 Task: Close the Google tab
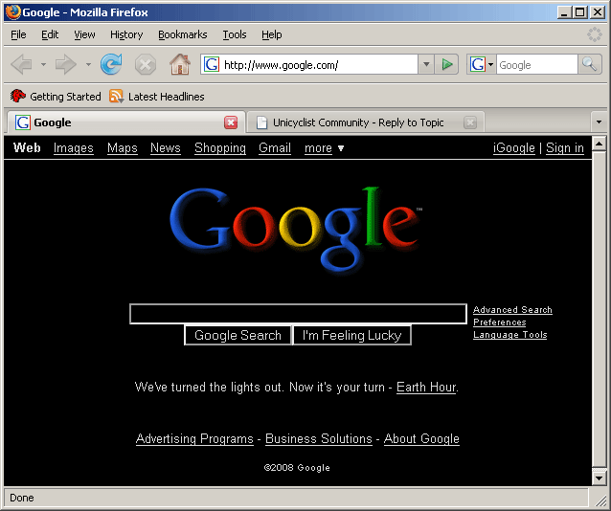click(x=231, y=122)
